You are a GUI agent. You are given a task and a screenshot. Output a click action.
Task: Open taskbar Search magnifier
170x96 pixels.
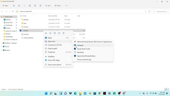(x=51, y=93)
